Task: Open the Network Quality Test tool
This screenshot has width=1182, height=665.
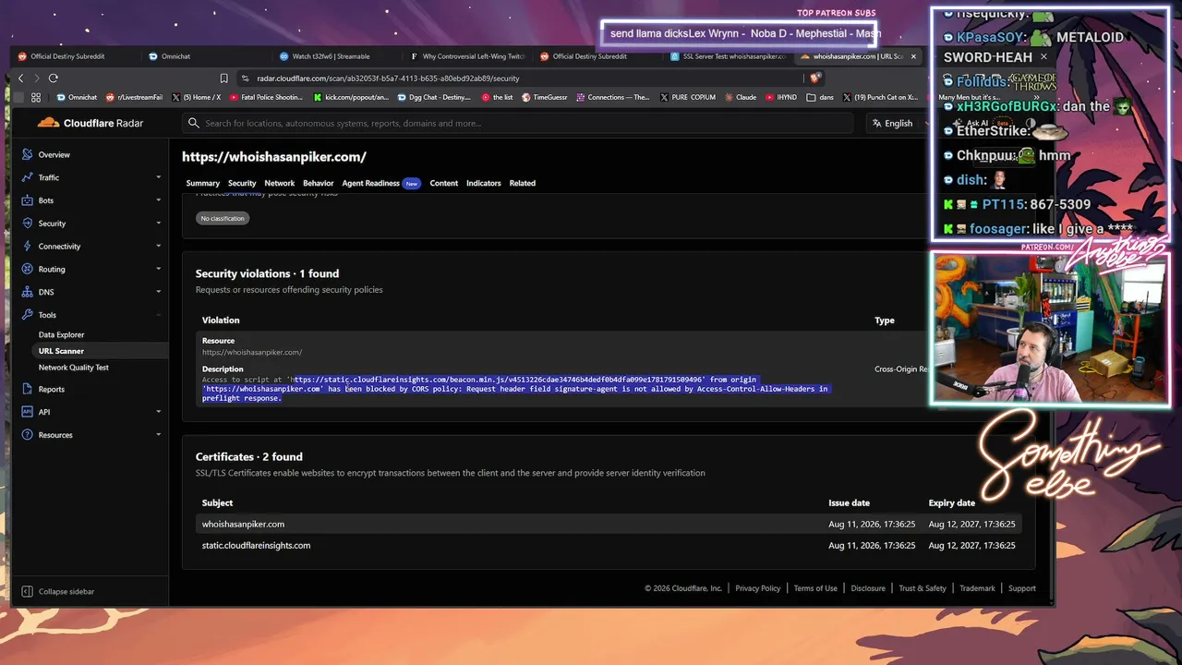Action: pos(74,368)
